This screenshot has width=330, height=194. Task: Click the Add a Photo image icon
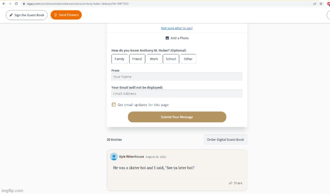167,38
